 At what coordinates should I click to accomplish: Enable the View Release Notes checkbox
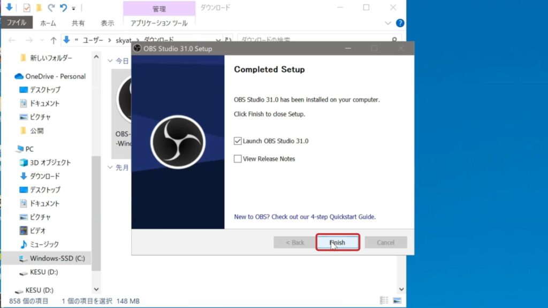click(x=238, y=159)
